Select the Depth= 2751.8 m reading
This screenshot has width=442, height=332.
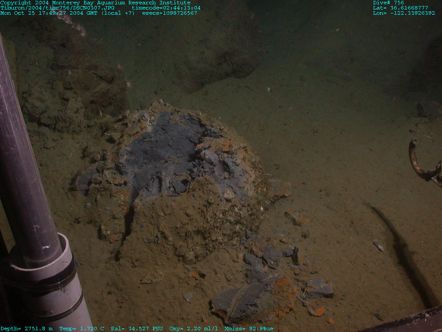26,329
